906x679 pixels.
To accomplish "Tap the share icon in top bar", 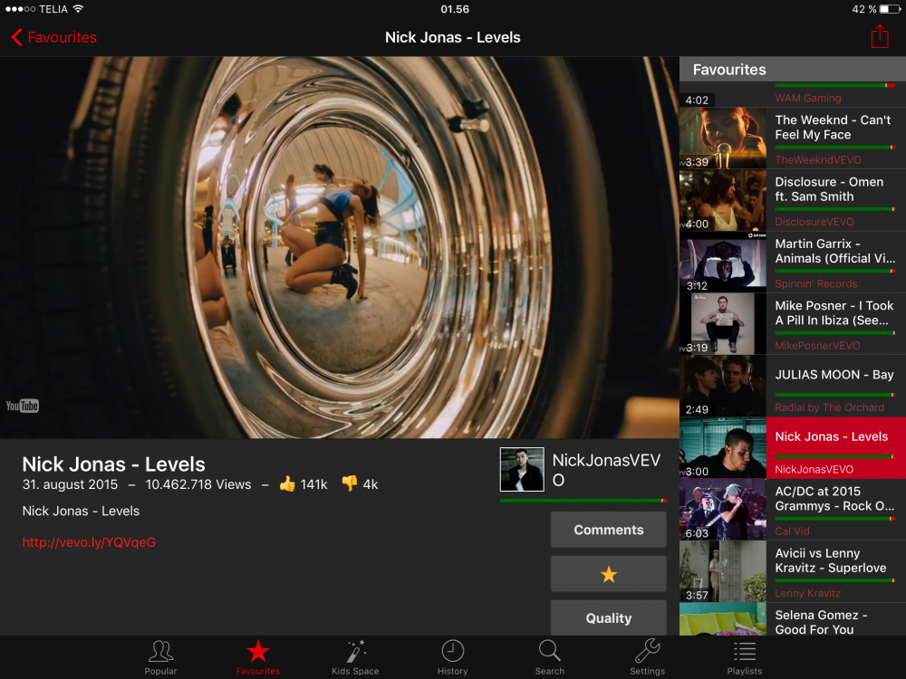I will [x=880, y=36].
